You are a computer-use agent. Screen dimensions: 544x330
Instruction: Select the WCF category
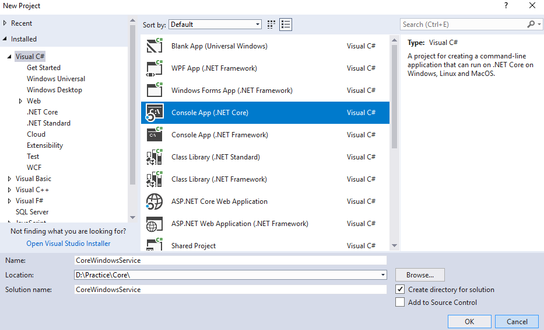(x=34, y=168)
